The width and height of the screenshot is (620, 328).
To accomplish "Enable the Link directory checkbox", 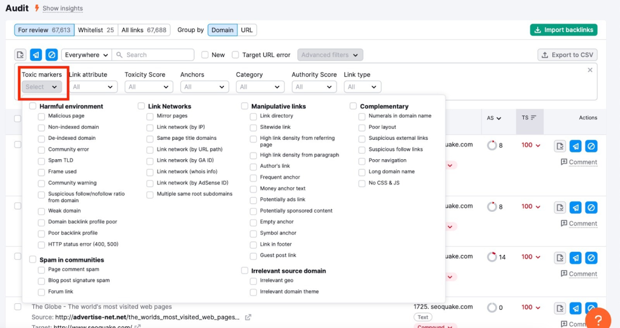I will [253, 117].
